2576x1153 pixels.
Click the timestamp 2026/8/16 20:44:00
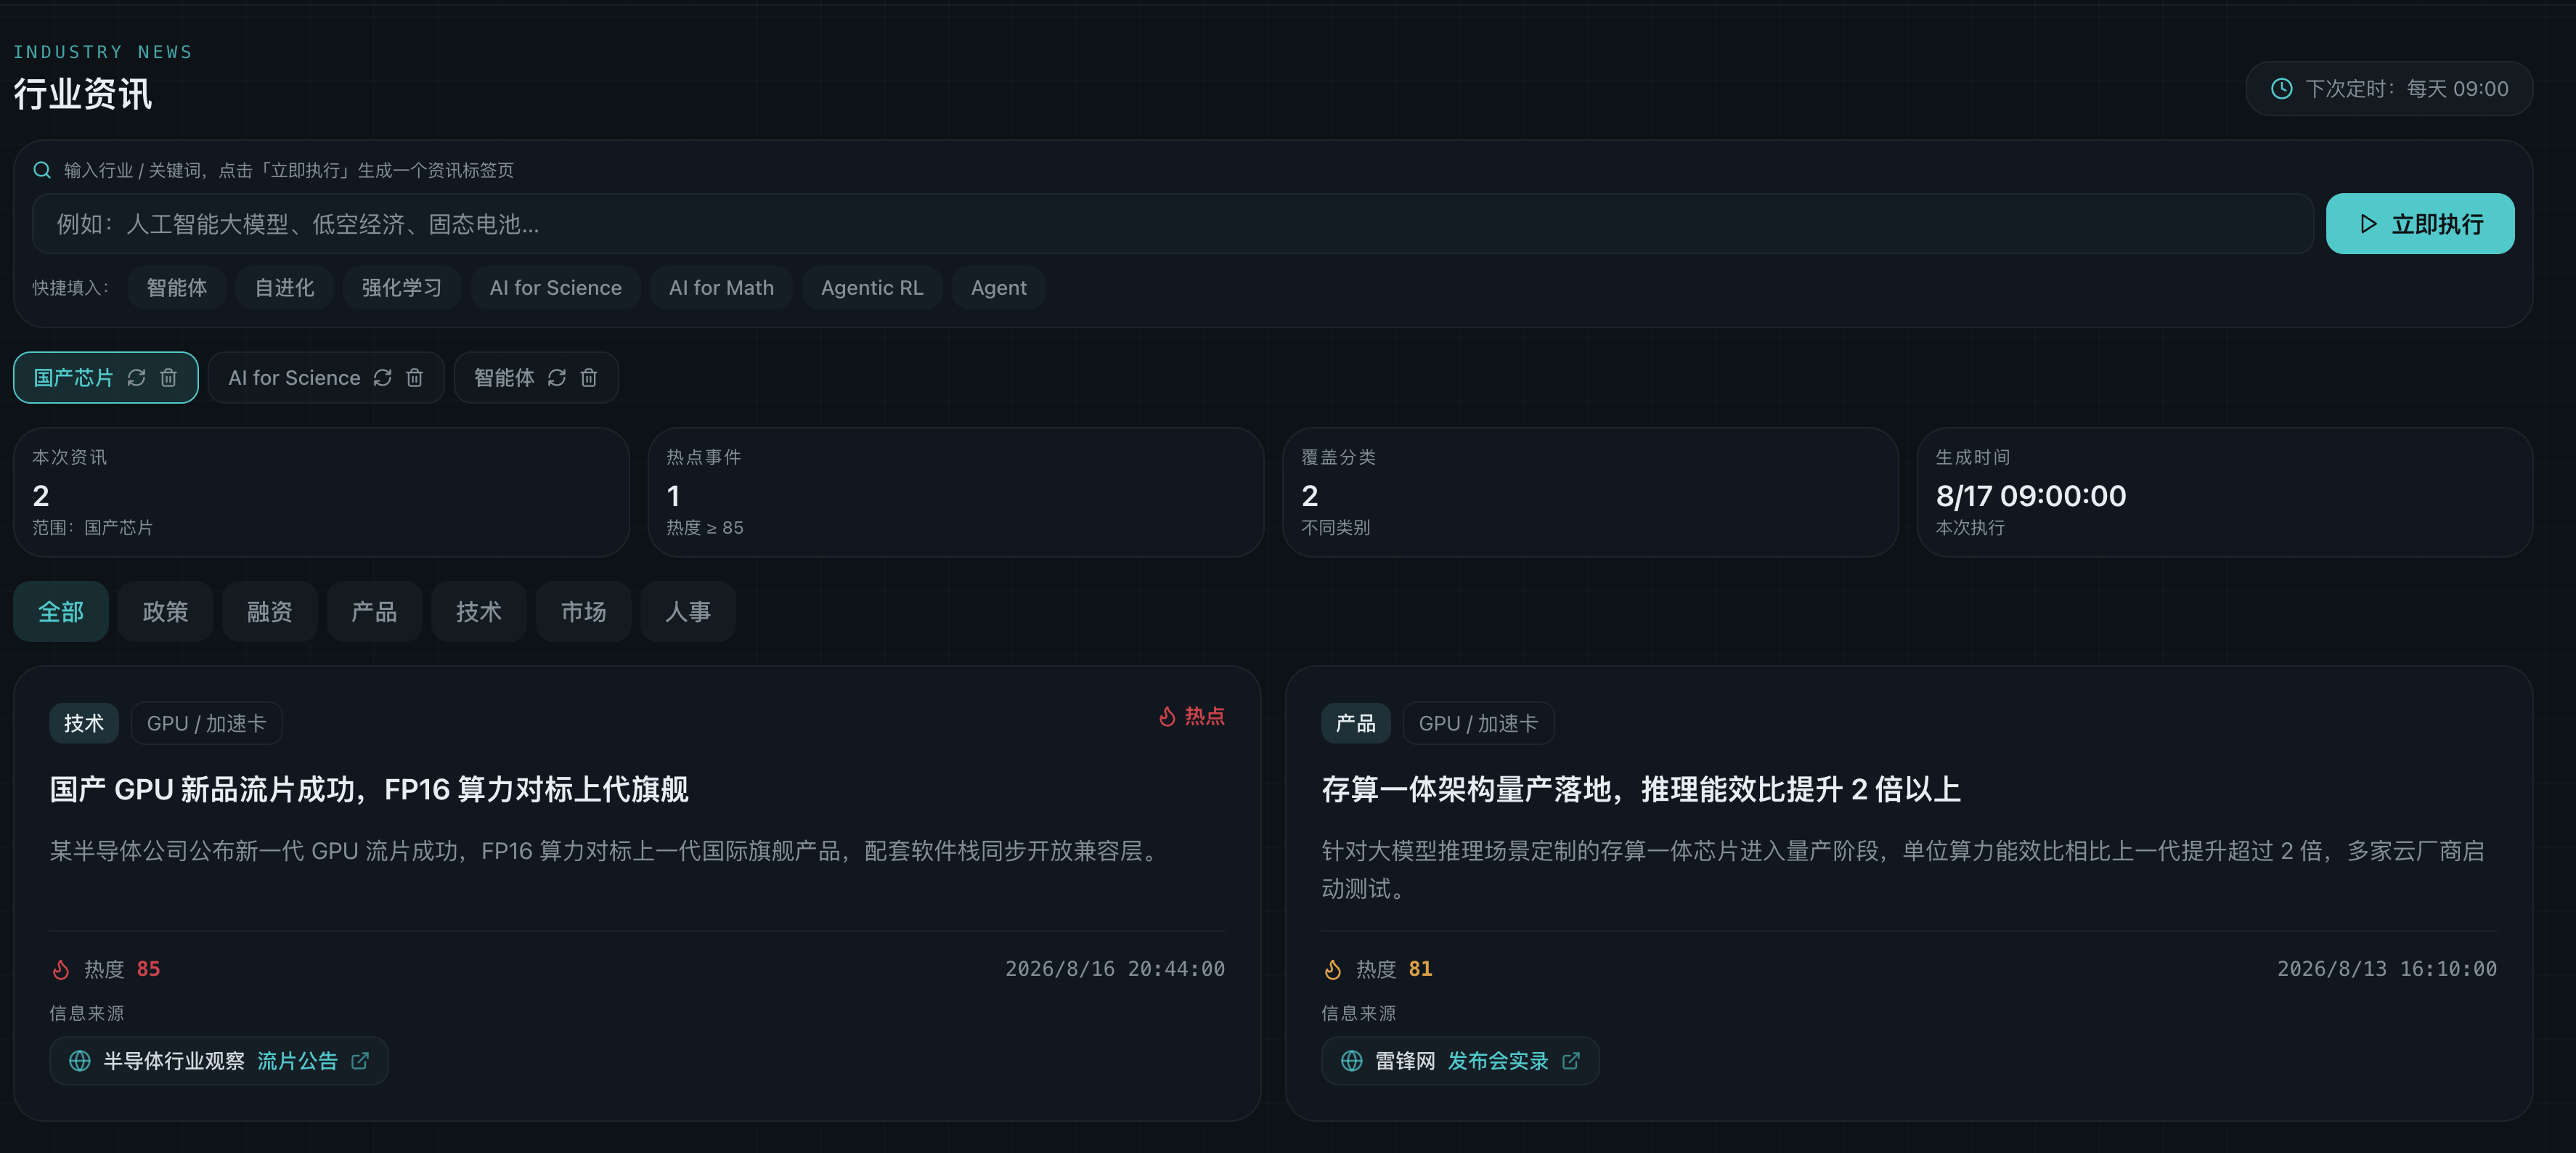(1115, 969)
